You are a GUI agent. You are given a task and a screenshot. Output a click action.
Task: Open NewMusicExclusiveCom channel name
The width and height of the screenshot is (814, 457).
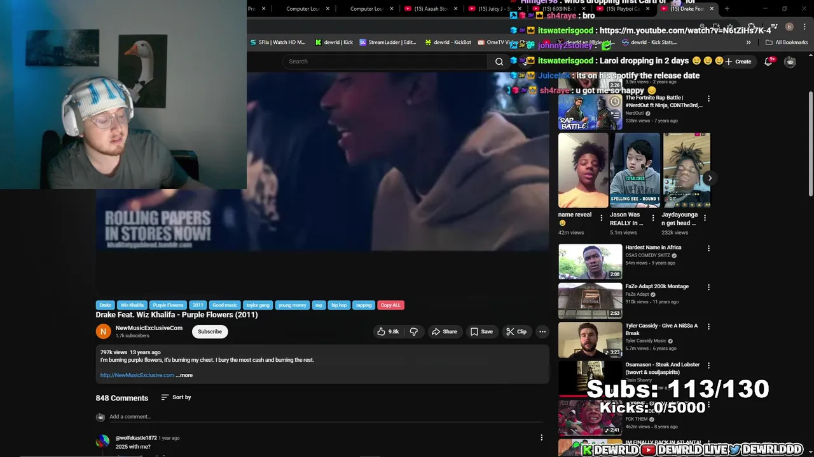(149, 328)
